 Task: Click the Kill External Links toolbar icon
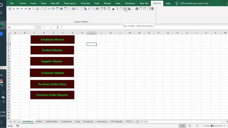(125, 9)
